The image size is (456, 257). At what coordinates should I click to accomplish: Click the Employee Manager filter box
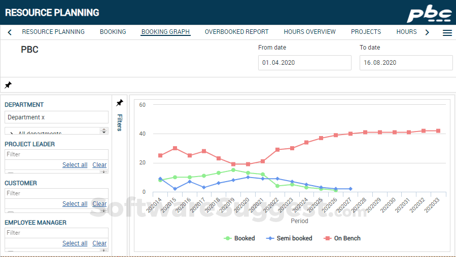click(56, 233)
